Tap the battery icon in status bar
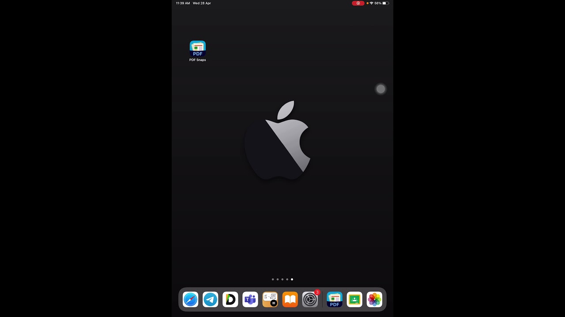This screenshot has height=317, width=565. [x=386, y=3]
